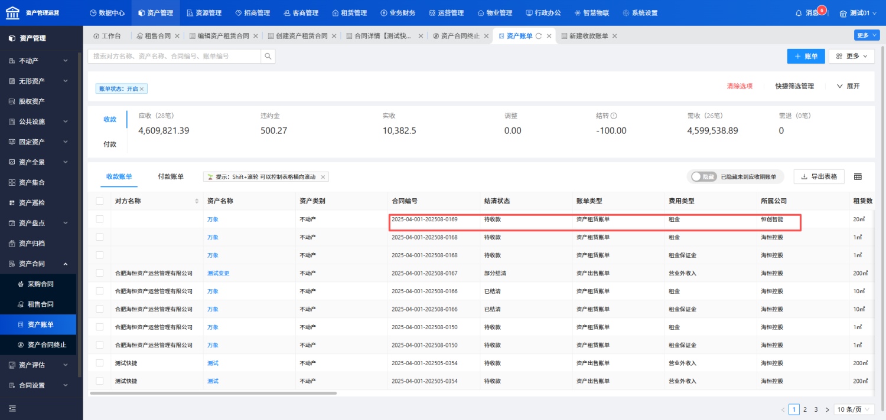886x420 pixels.
Task: Select 付款 summary option
Action: [110, 144]
